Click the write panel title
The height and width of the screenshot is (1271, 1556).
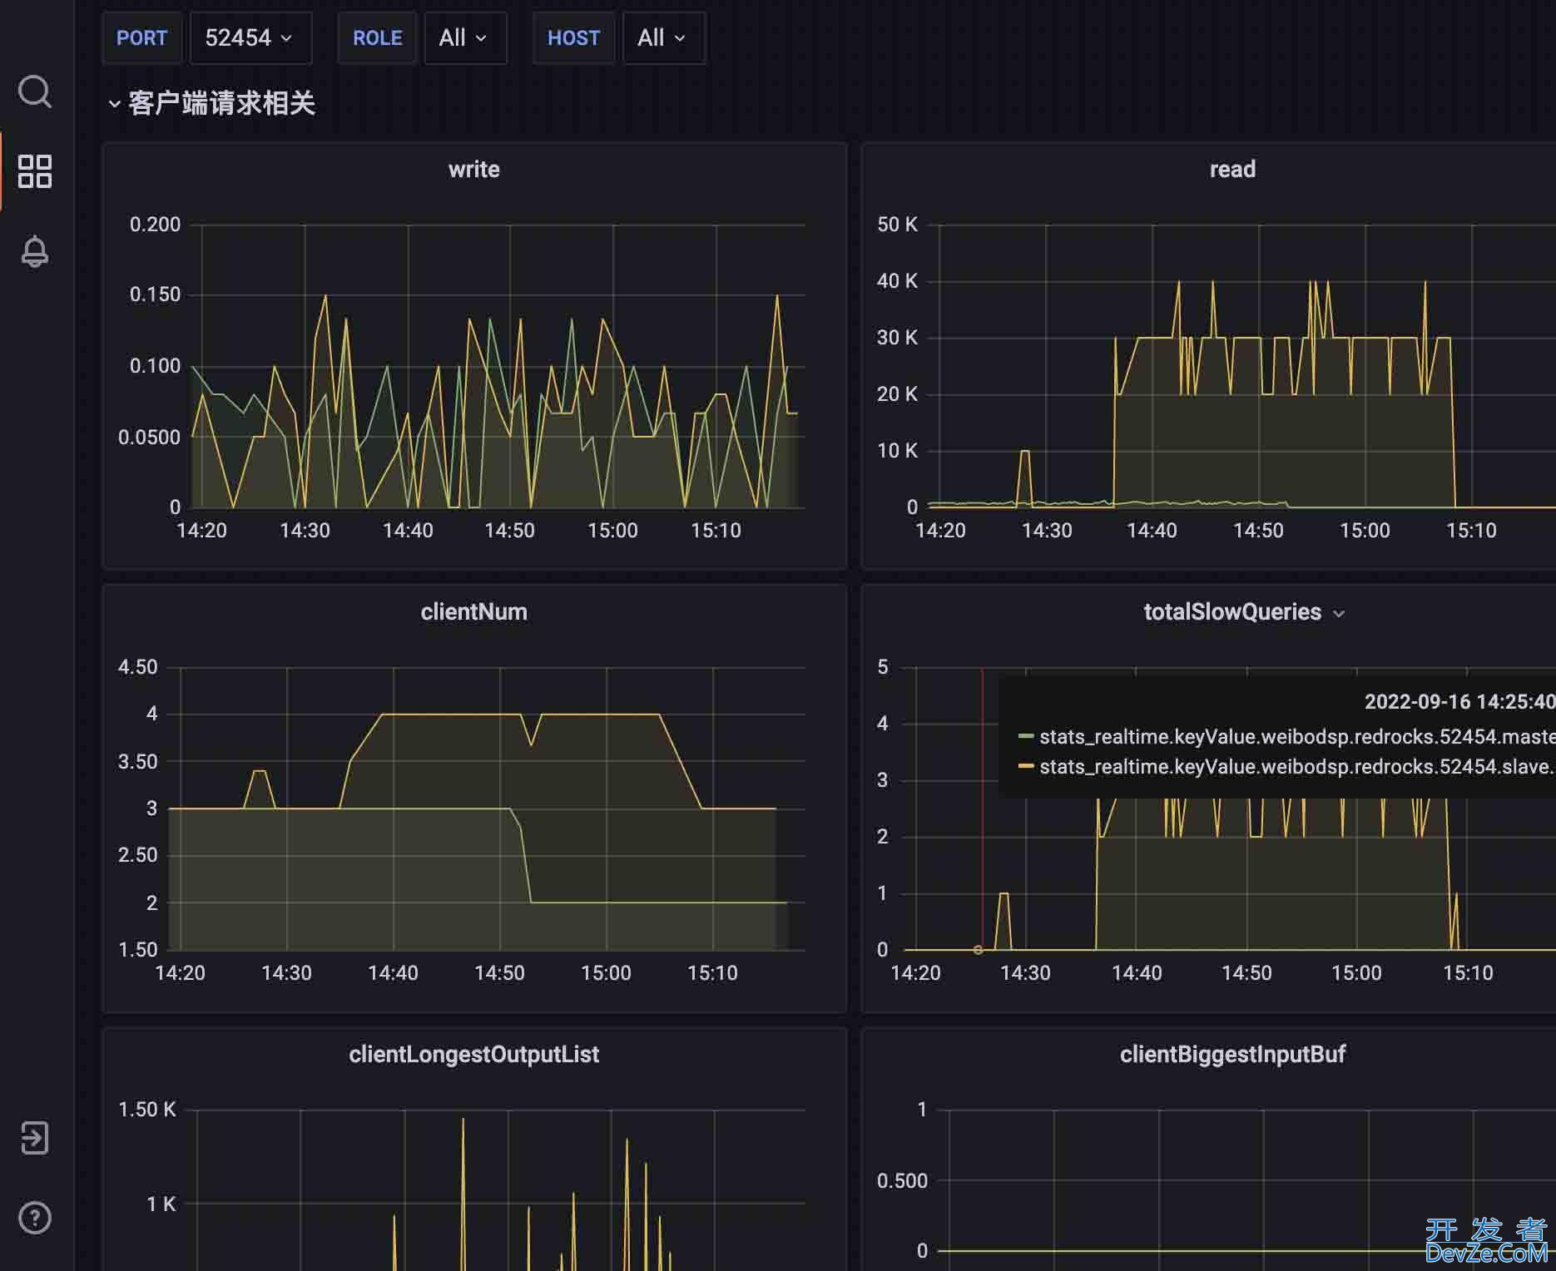[474, 170]
